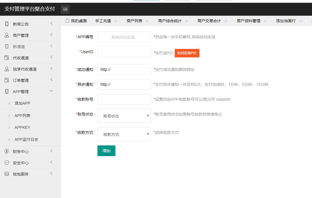Close the 手工充值 tab
Screen dimensions: 312x198
tap(116, 21)
